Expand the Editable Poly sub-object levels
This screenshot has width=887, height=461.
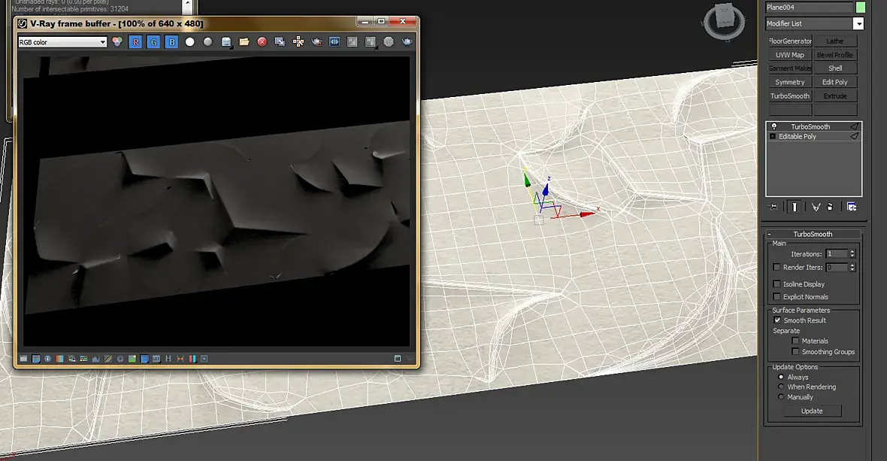coord(773,136)
